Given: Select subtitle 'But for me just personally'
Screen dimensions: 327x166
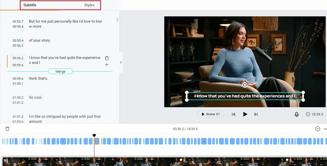Looking at the screenshot, I should point(65,24).
